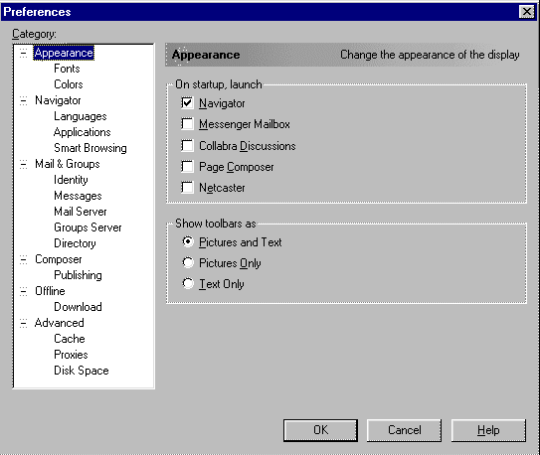
Task: Select Pictures and Text option
Action: pos(188,241)
